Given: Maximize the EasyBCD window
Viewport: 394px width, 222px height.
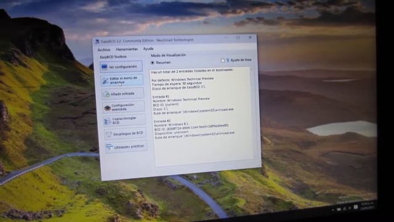Looking at the screenshot, I should pos(238,38).
